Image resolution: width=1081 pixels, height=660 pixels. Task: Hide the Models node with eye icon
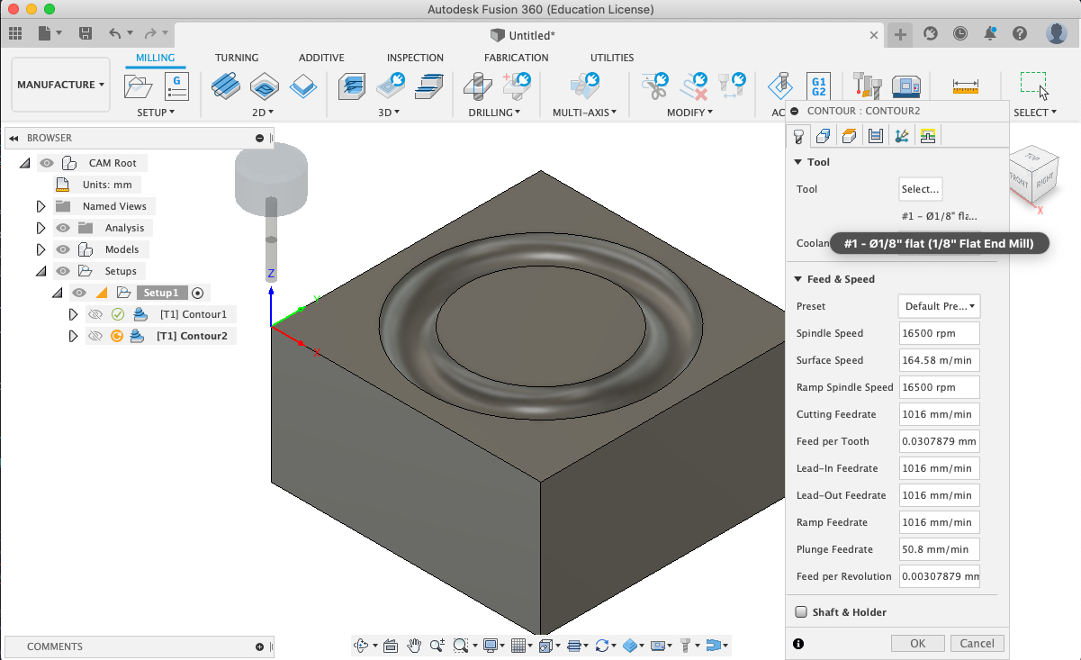click(63, 249)
